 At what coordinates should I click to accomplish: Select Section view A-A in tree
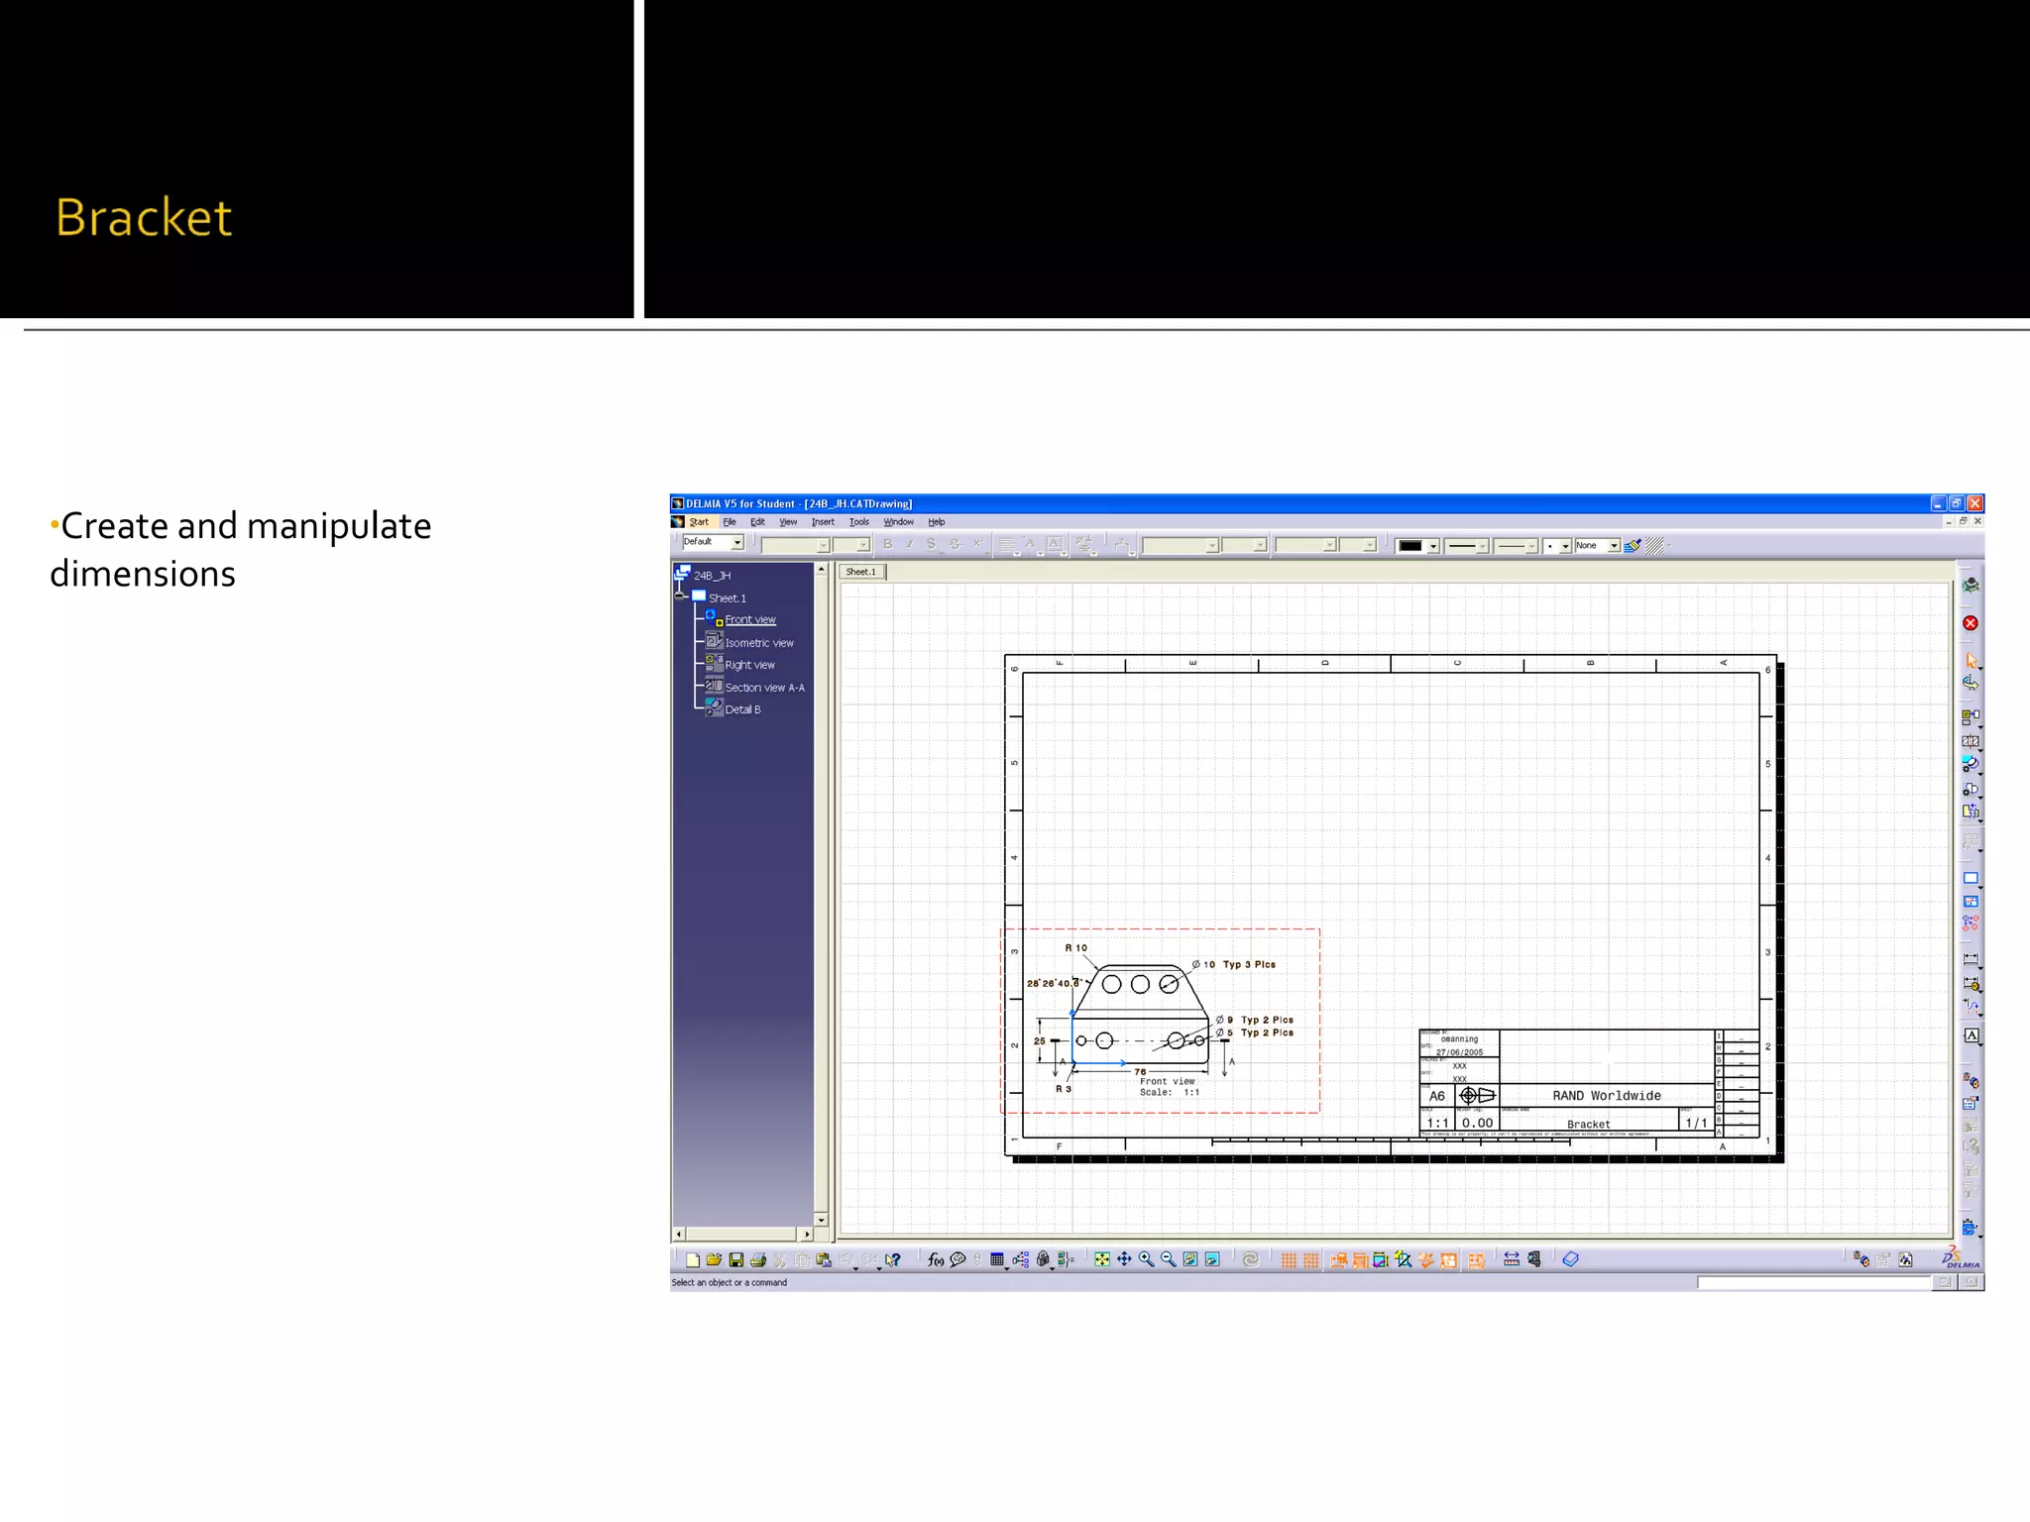tap(764, 688)
